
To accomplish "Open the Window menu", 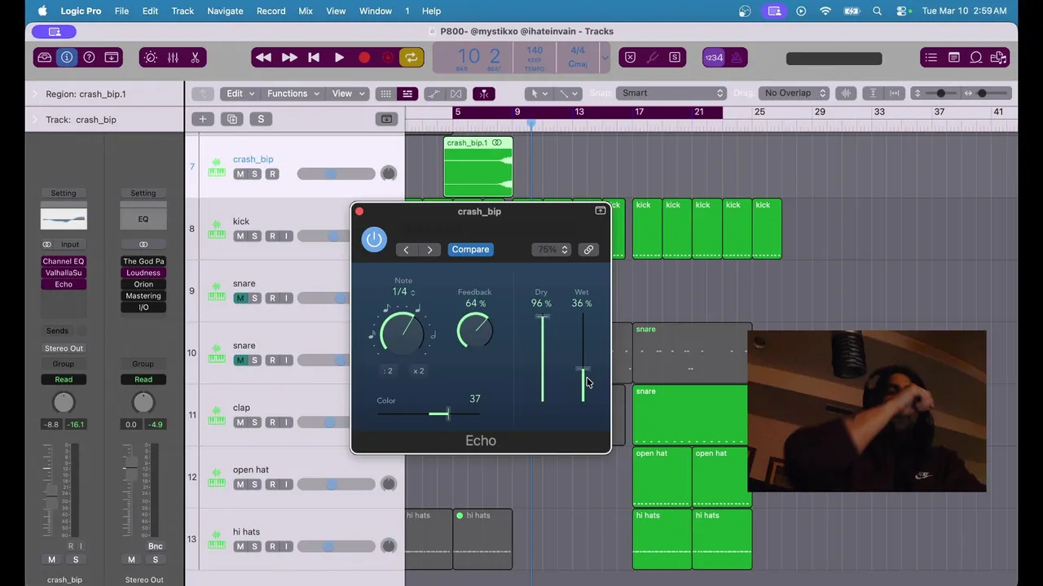I will tap(376, 11).
